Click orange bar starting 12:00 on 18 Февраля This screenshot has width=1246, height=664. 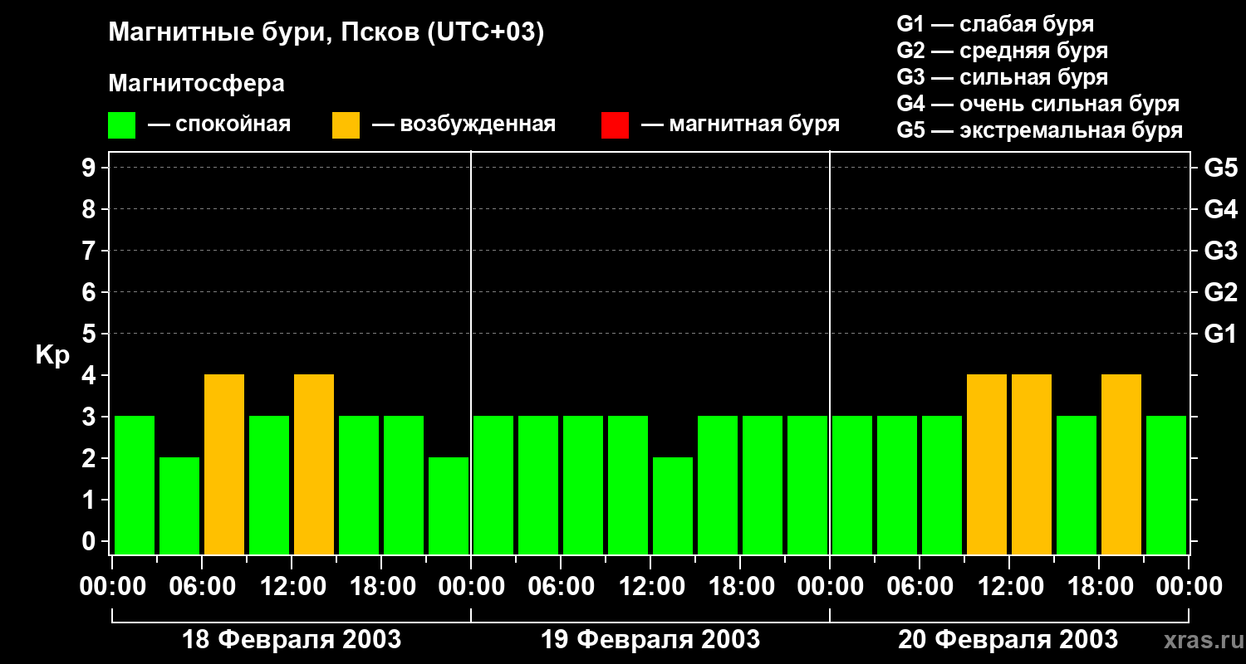(x=314, y=464)
